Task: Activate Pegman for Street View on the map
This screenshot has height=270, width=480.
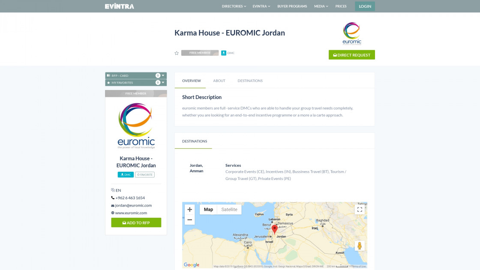Action: [360, 246]
